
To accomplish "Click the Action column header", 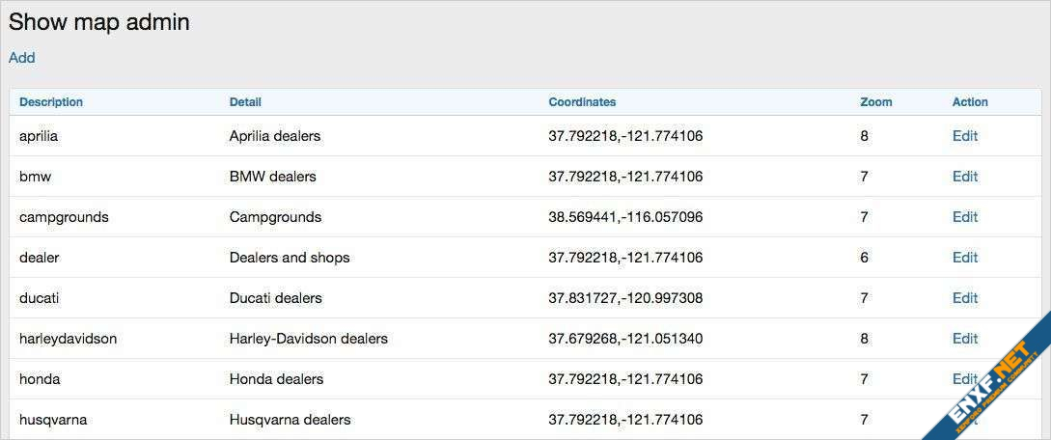I will click(x=970, y=102).
